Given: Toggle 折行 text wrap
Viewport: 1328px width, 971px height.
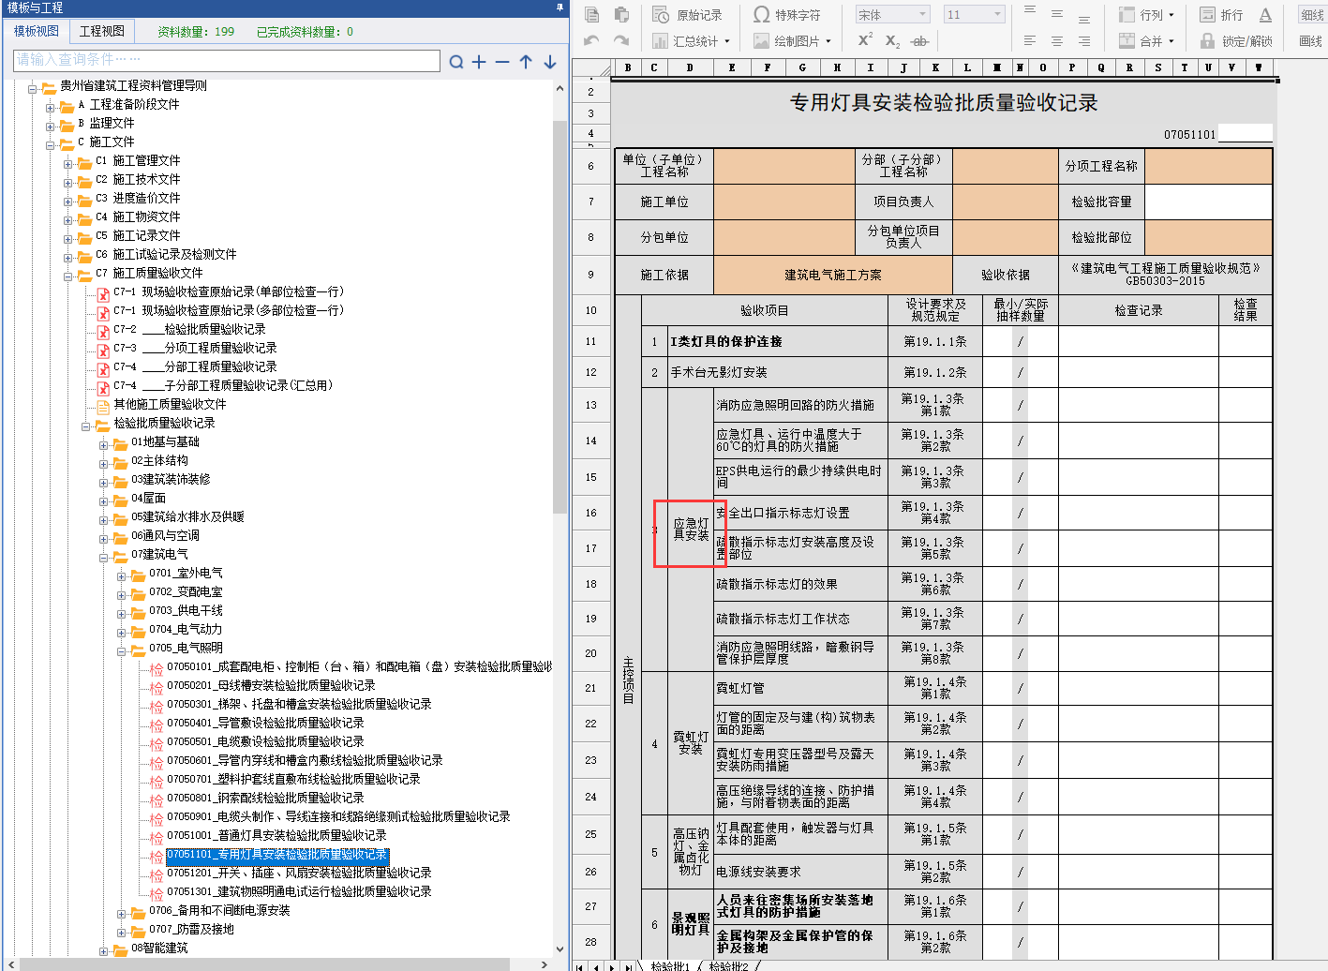Looking at the screenshot, I should tap(1222, 15).
